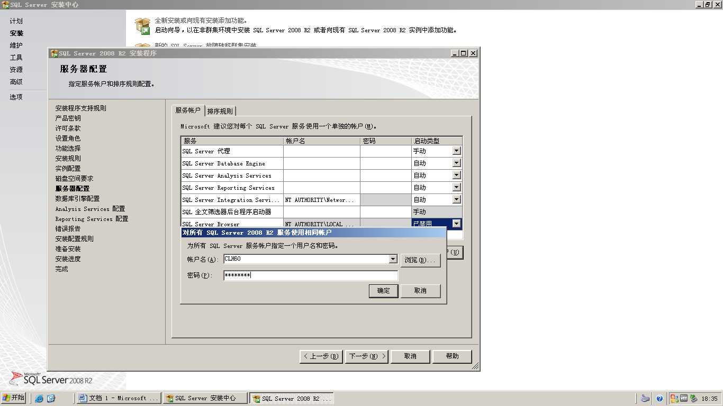Open 计划 in 安装中心 sidebar
This screenshot has height=406, width=723.
[16, 21]
